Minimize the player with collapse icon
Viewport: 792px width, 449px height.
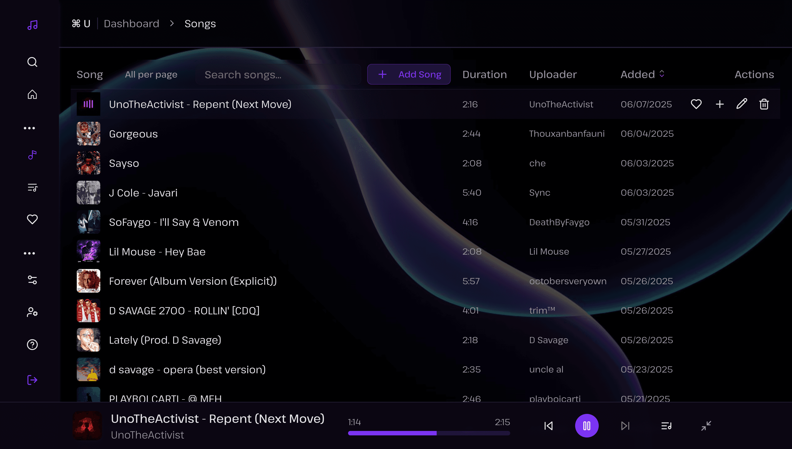click(x=706, y=426)
